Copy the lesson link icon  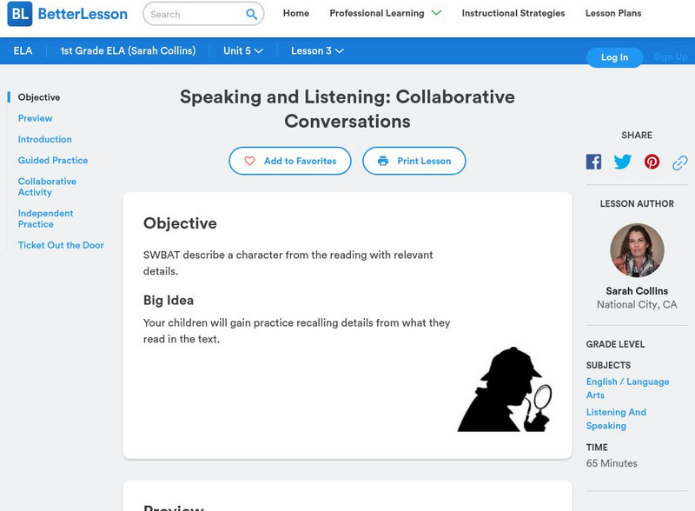680,162
